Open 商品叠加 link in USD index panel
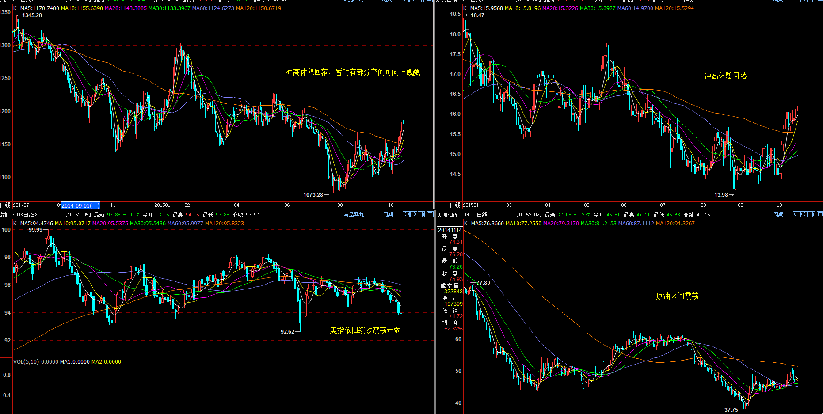This screenshot has width=823, height=414. (x=354, y=215)
